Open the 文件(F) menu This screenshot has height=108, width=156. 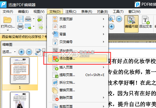tap(8, 12)
